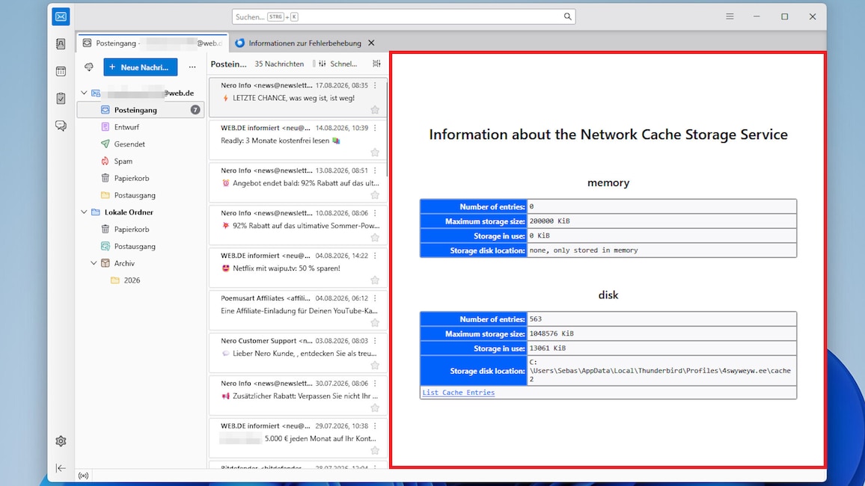Click the online status icon in status bar
This screenshot has height=486, width=865.
pyautogui.click(x=83, y=476)
